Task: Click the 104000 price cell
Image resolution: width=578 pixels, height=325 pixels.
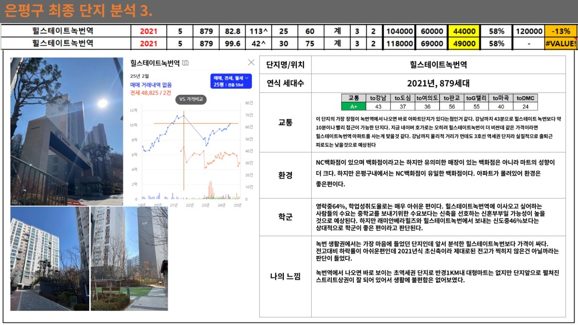Action: [x=399, y=31]
